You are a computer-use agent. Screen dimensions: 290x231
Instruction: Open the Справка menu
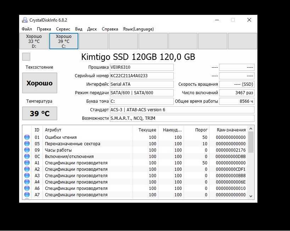pyautogui.click(x=110, y=29)
